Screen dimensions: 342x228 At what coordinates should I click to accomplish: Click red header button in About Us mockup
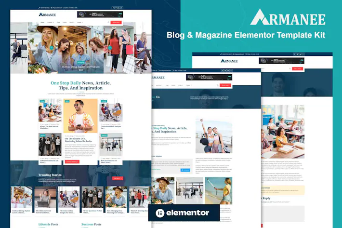point(225,85)
